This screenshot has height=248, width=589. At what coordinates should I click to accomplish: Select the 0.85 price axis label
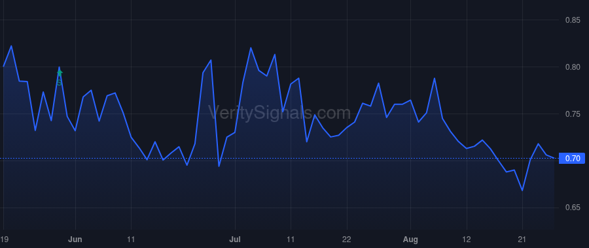click(573, 20)
